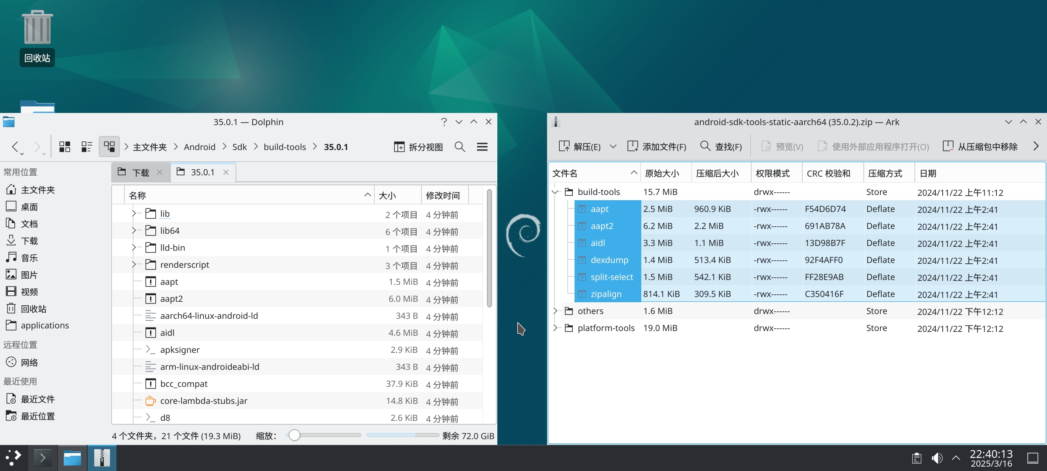Switch Dolphin to compact view mode
The image size is (1047, 471).
[x=87, y=147]
